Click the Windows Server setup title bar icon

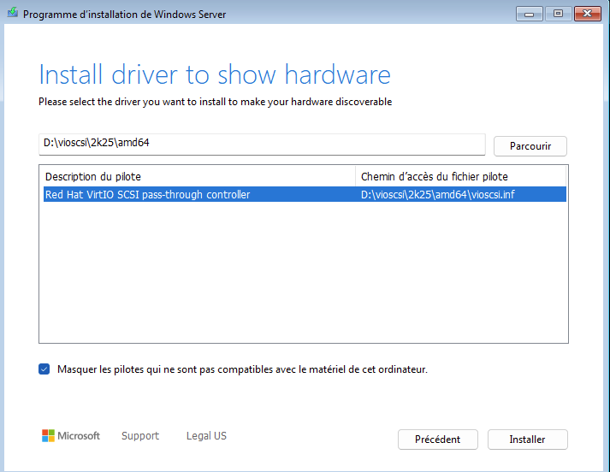[13, 13]
